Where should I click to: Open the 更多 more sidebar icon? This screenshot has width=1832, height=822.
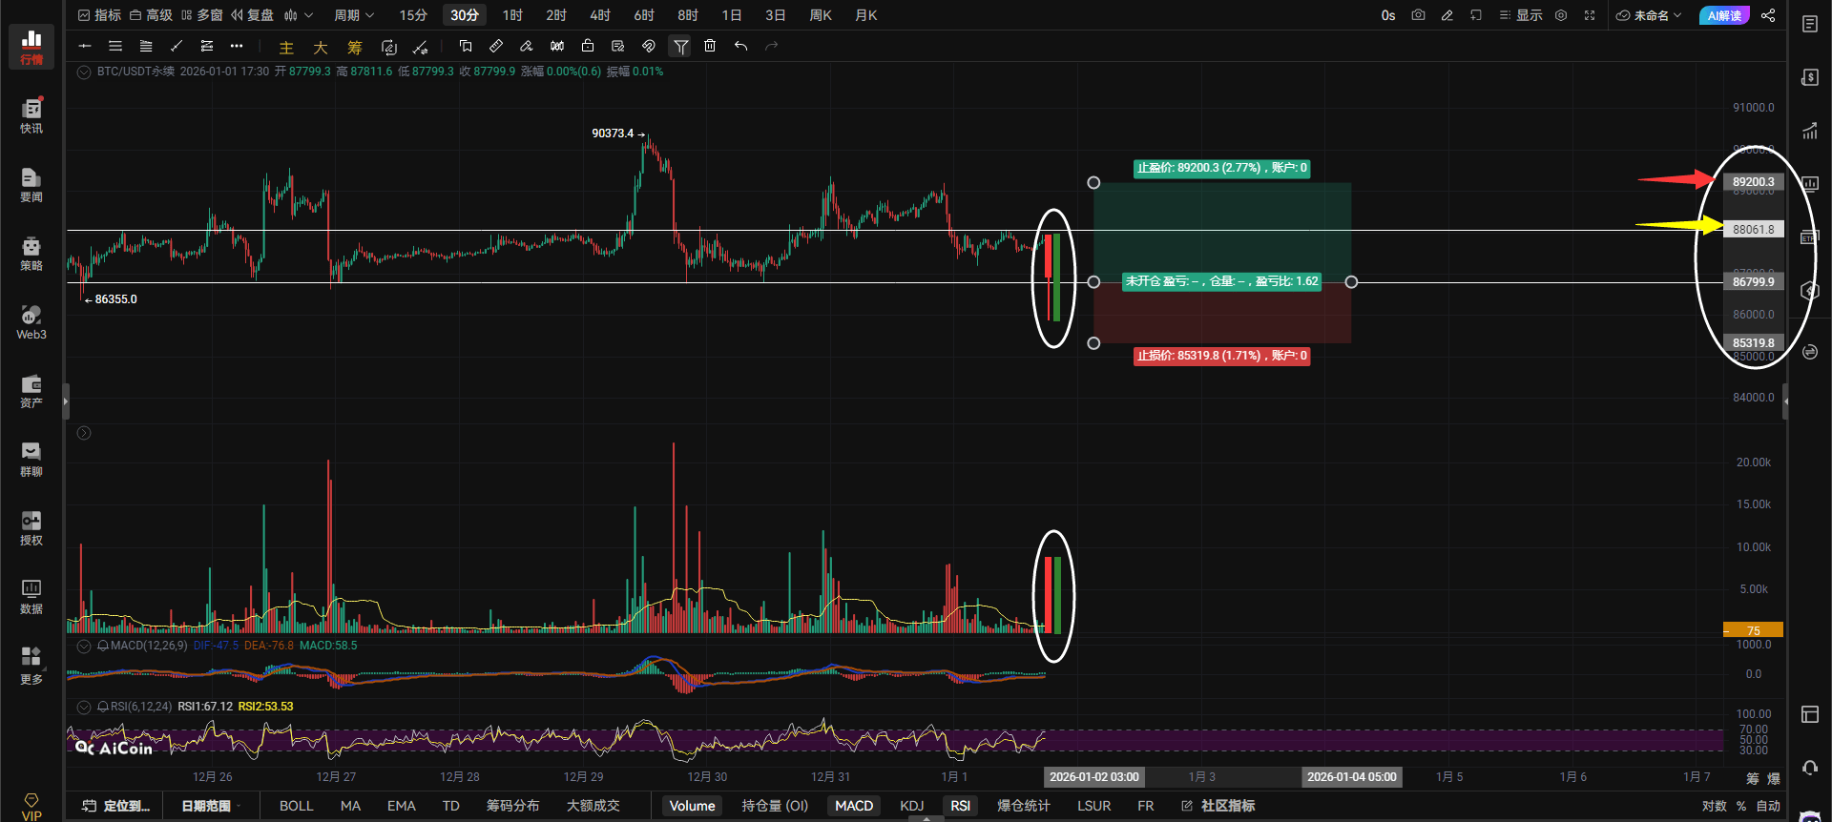[x=31, y=665]
